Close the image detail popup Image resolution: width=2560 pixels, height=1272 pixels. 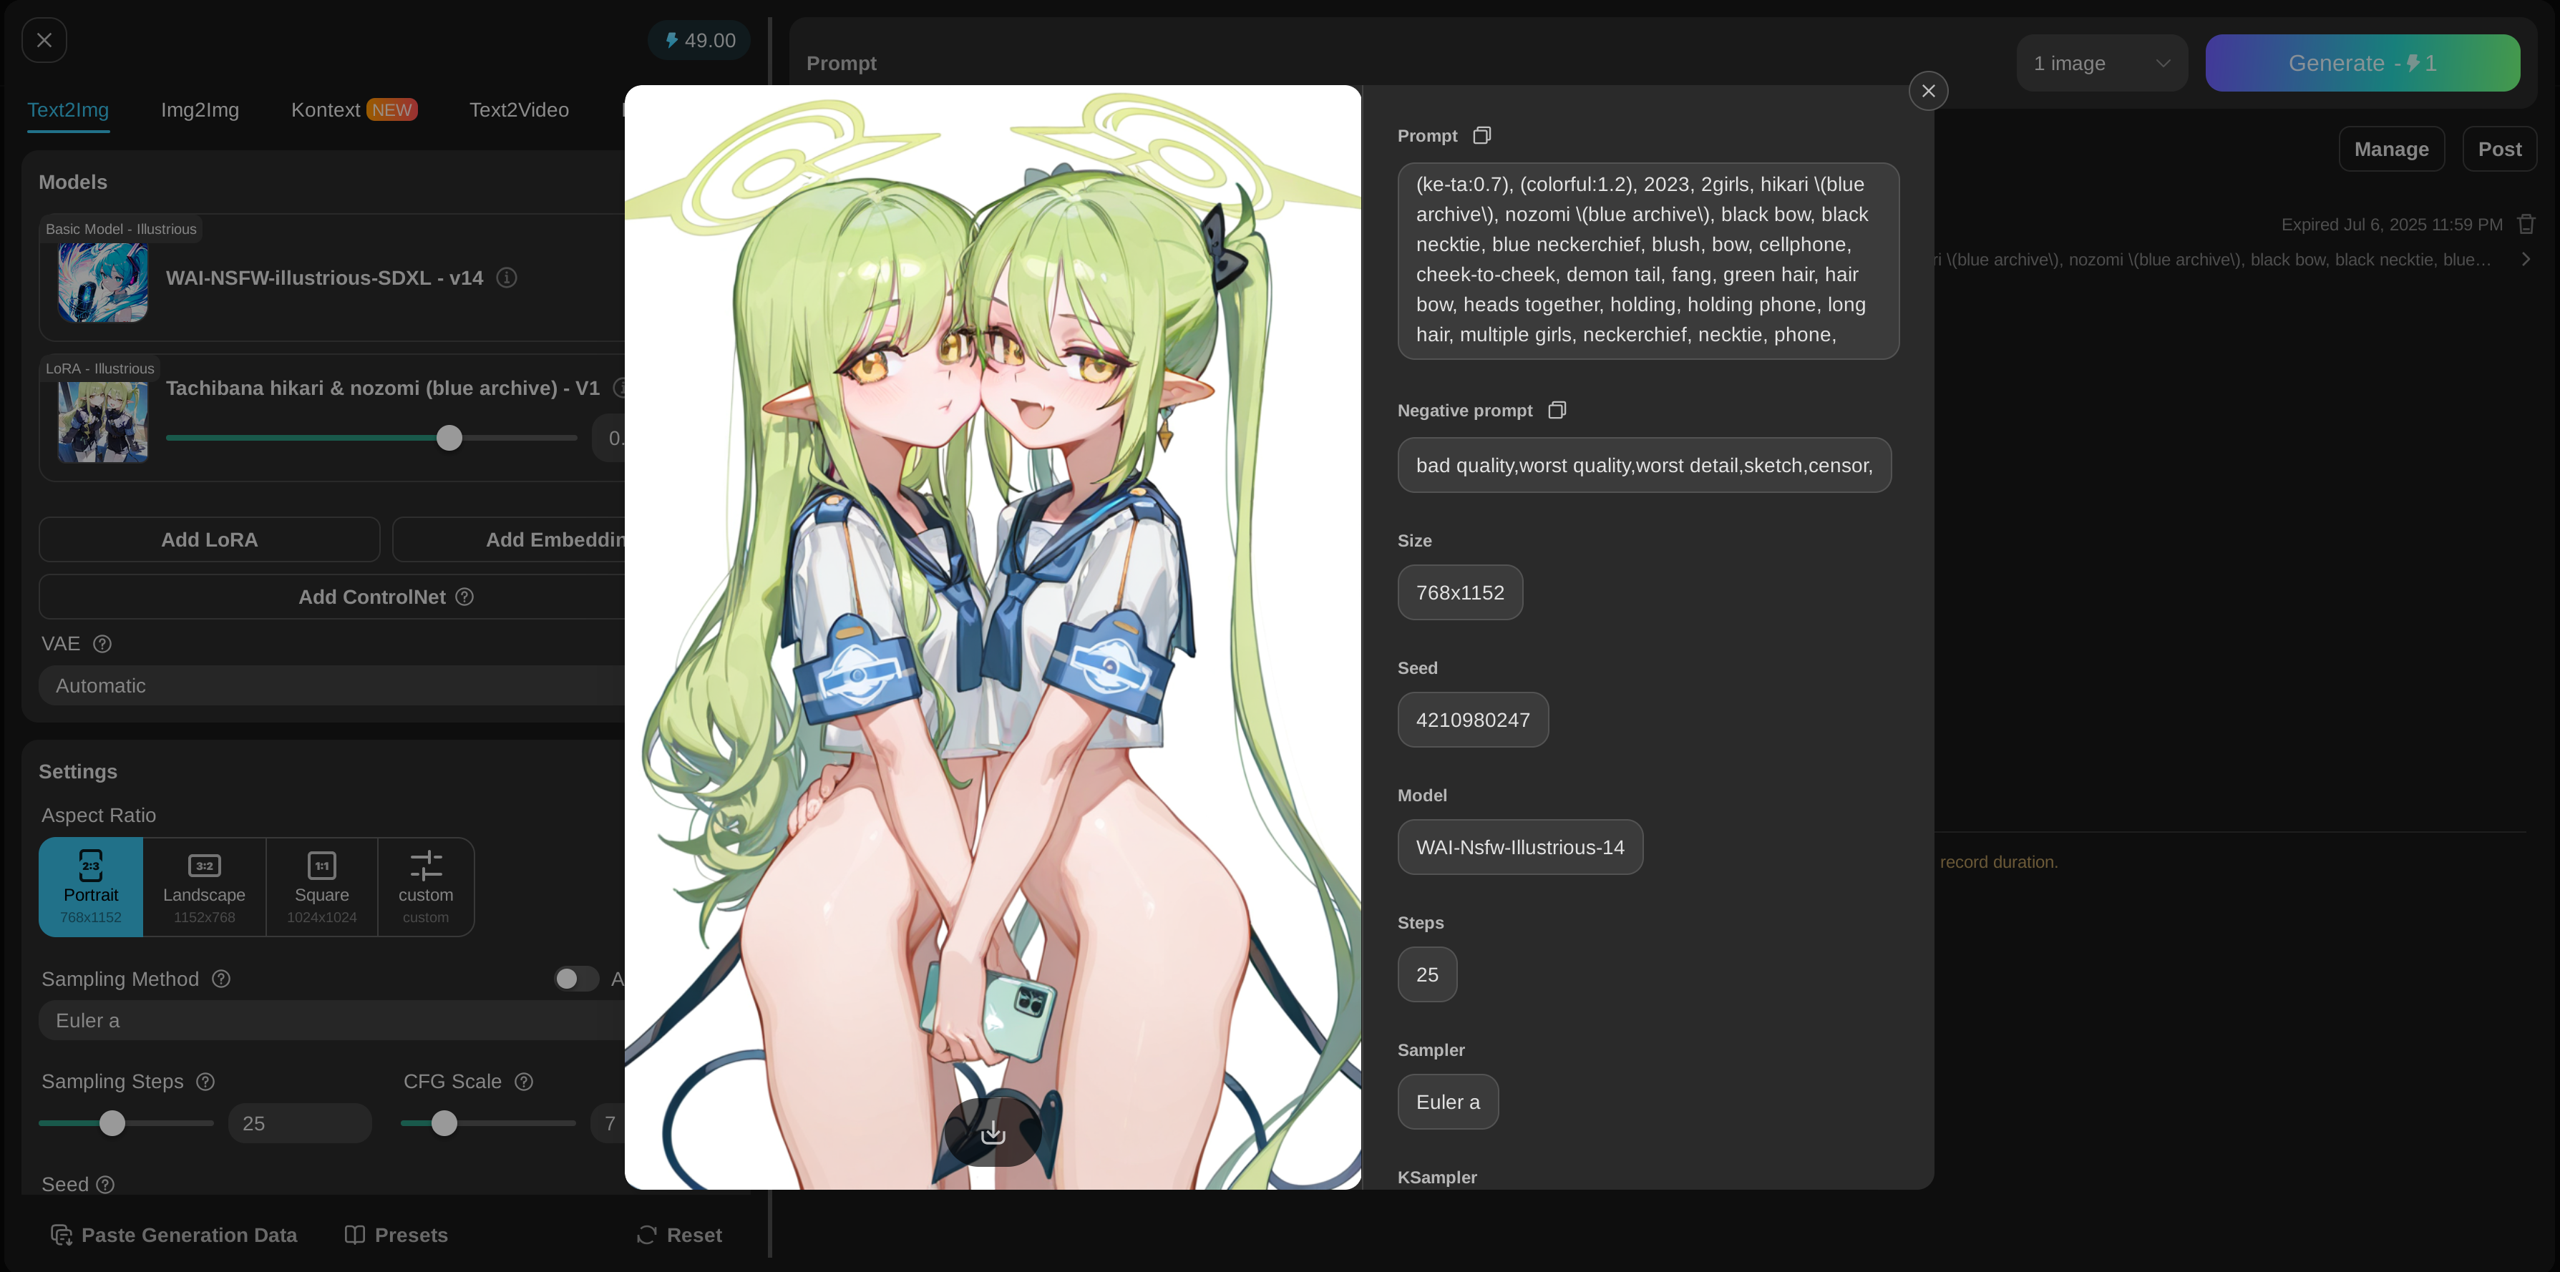coord(1928,90)
